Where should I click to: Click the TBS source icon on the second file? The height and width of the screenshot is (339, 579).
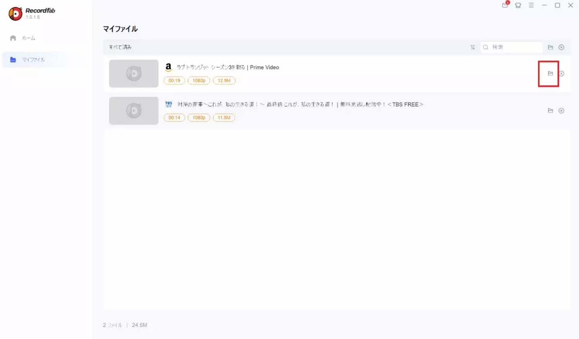tap(168, 104)
